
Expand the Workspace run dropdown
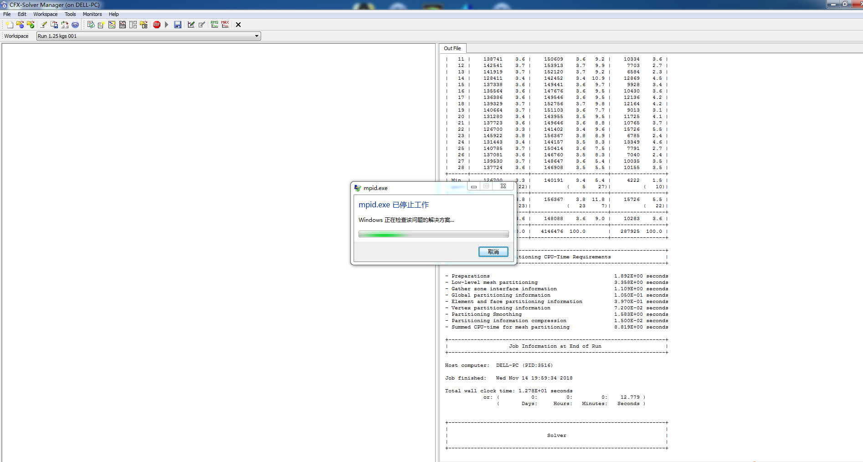257,36
